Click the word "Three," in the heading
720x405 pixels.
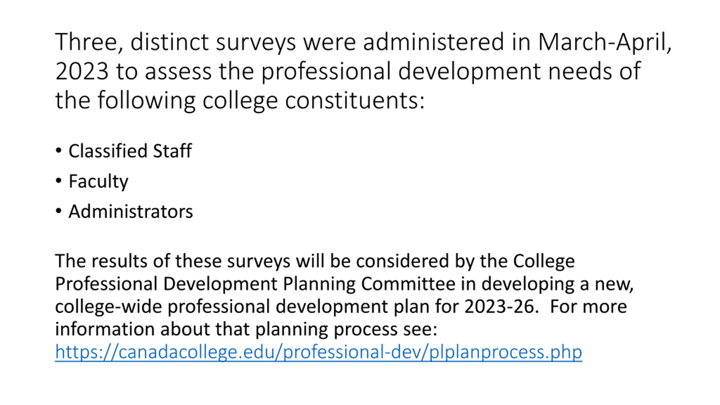pos(89,42)
